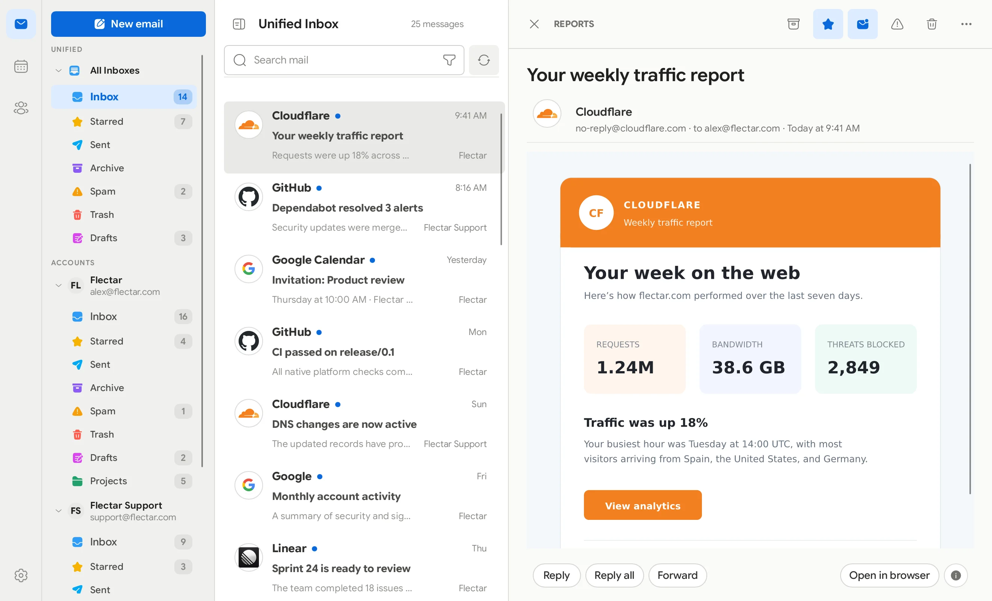Screen dimensions: 992x601
Task: Open the Flectar account Inbox with 16
Action: 124,316
